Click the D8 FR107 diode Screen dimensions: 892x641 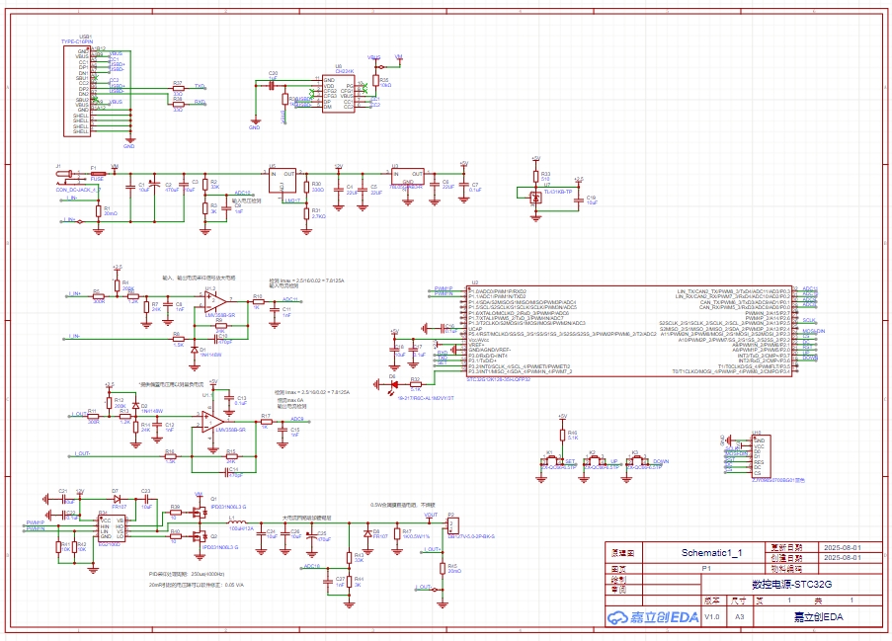point(367,534)
